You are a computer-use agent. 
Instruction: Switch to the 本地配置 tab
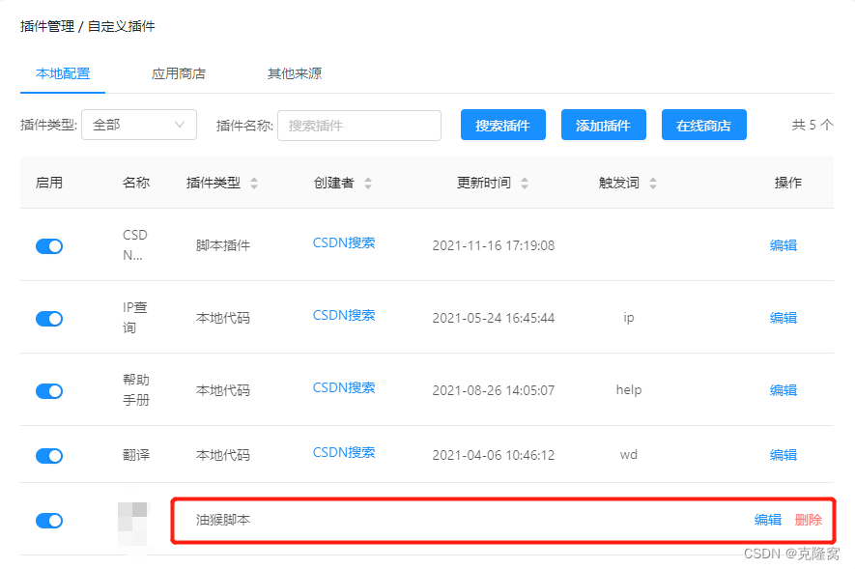point(63,73)
